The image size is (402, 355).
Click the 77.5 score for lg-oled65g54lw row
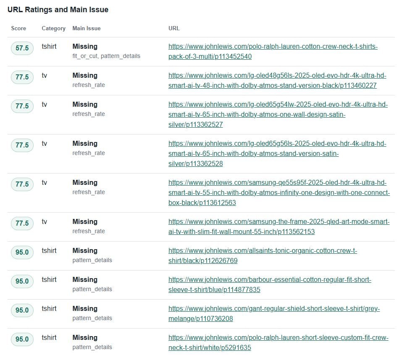(22, 106)
